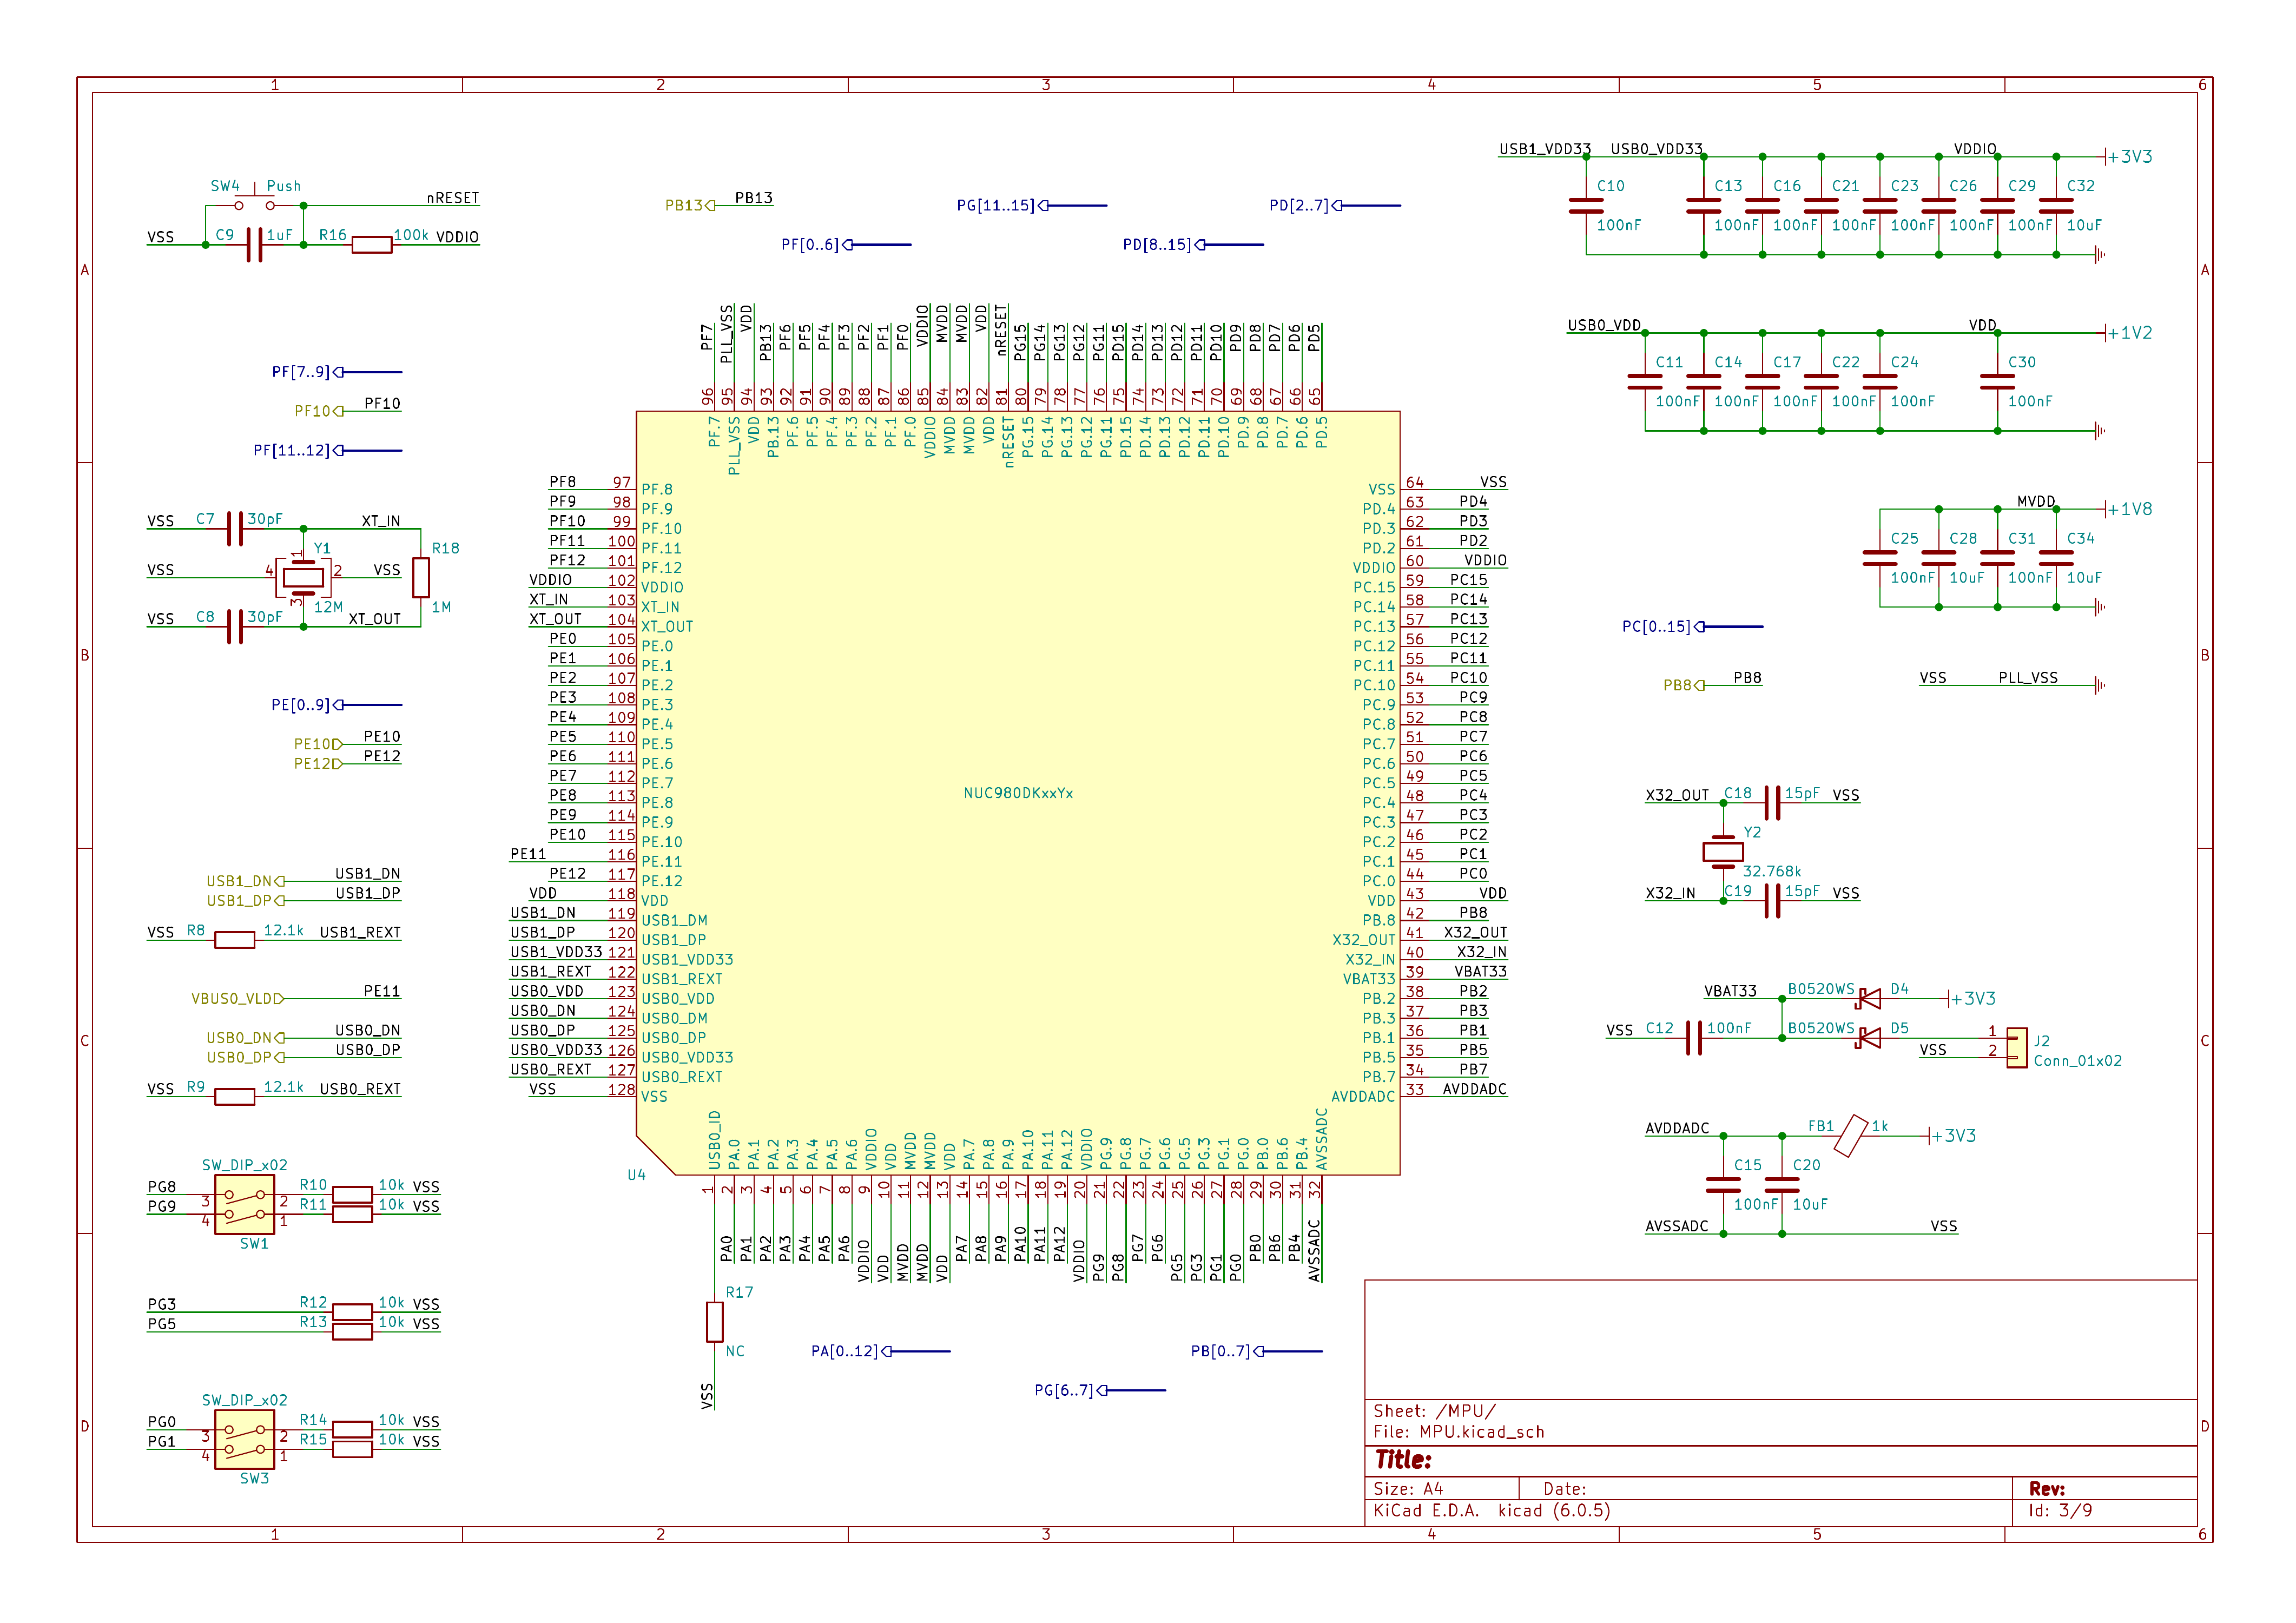The image size is (2296, 1623).
Task: Select the C10 100nF capacitor symbol
Action: tap(1586, 206)
